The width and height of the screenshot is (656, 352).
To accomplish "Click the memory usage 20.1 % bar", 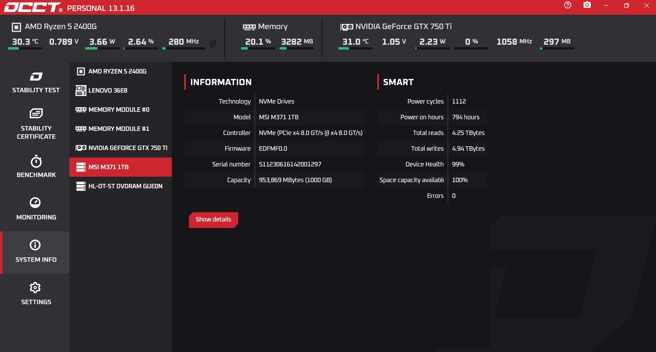I will [258, 49].
